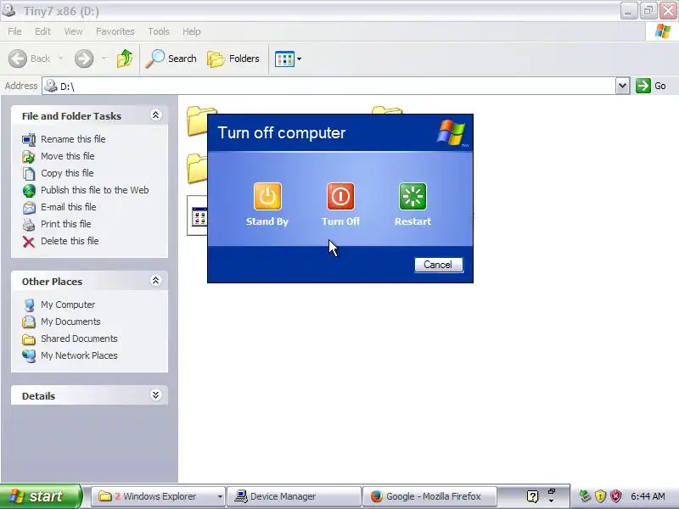Image resolution: width=679 pixels, height=509 pixels.
Task: Go to My Computer
Action: click(68, 305)
